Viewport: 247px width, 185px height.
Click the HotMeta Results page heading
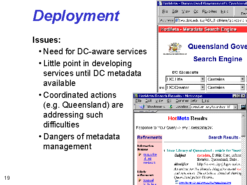click(187, 118)
